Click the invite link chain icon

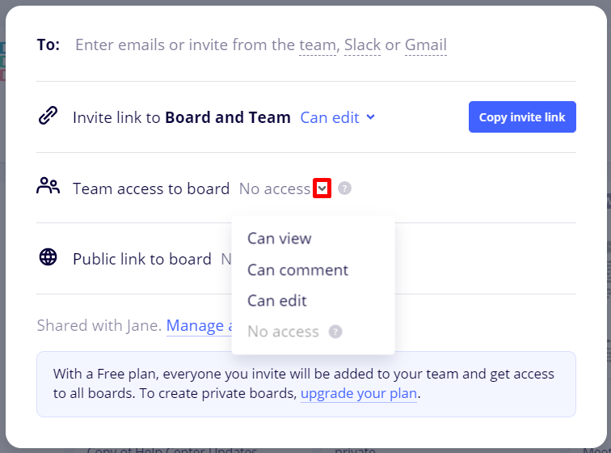[x=48, y=116]
